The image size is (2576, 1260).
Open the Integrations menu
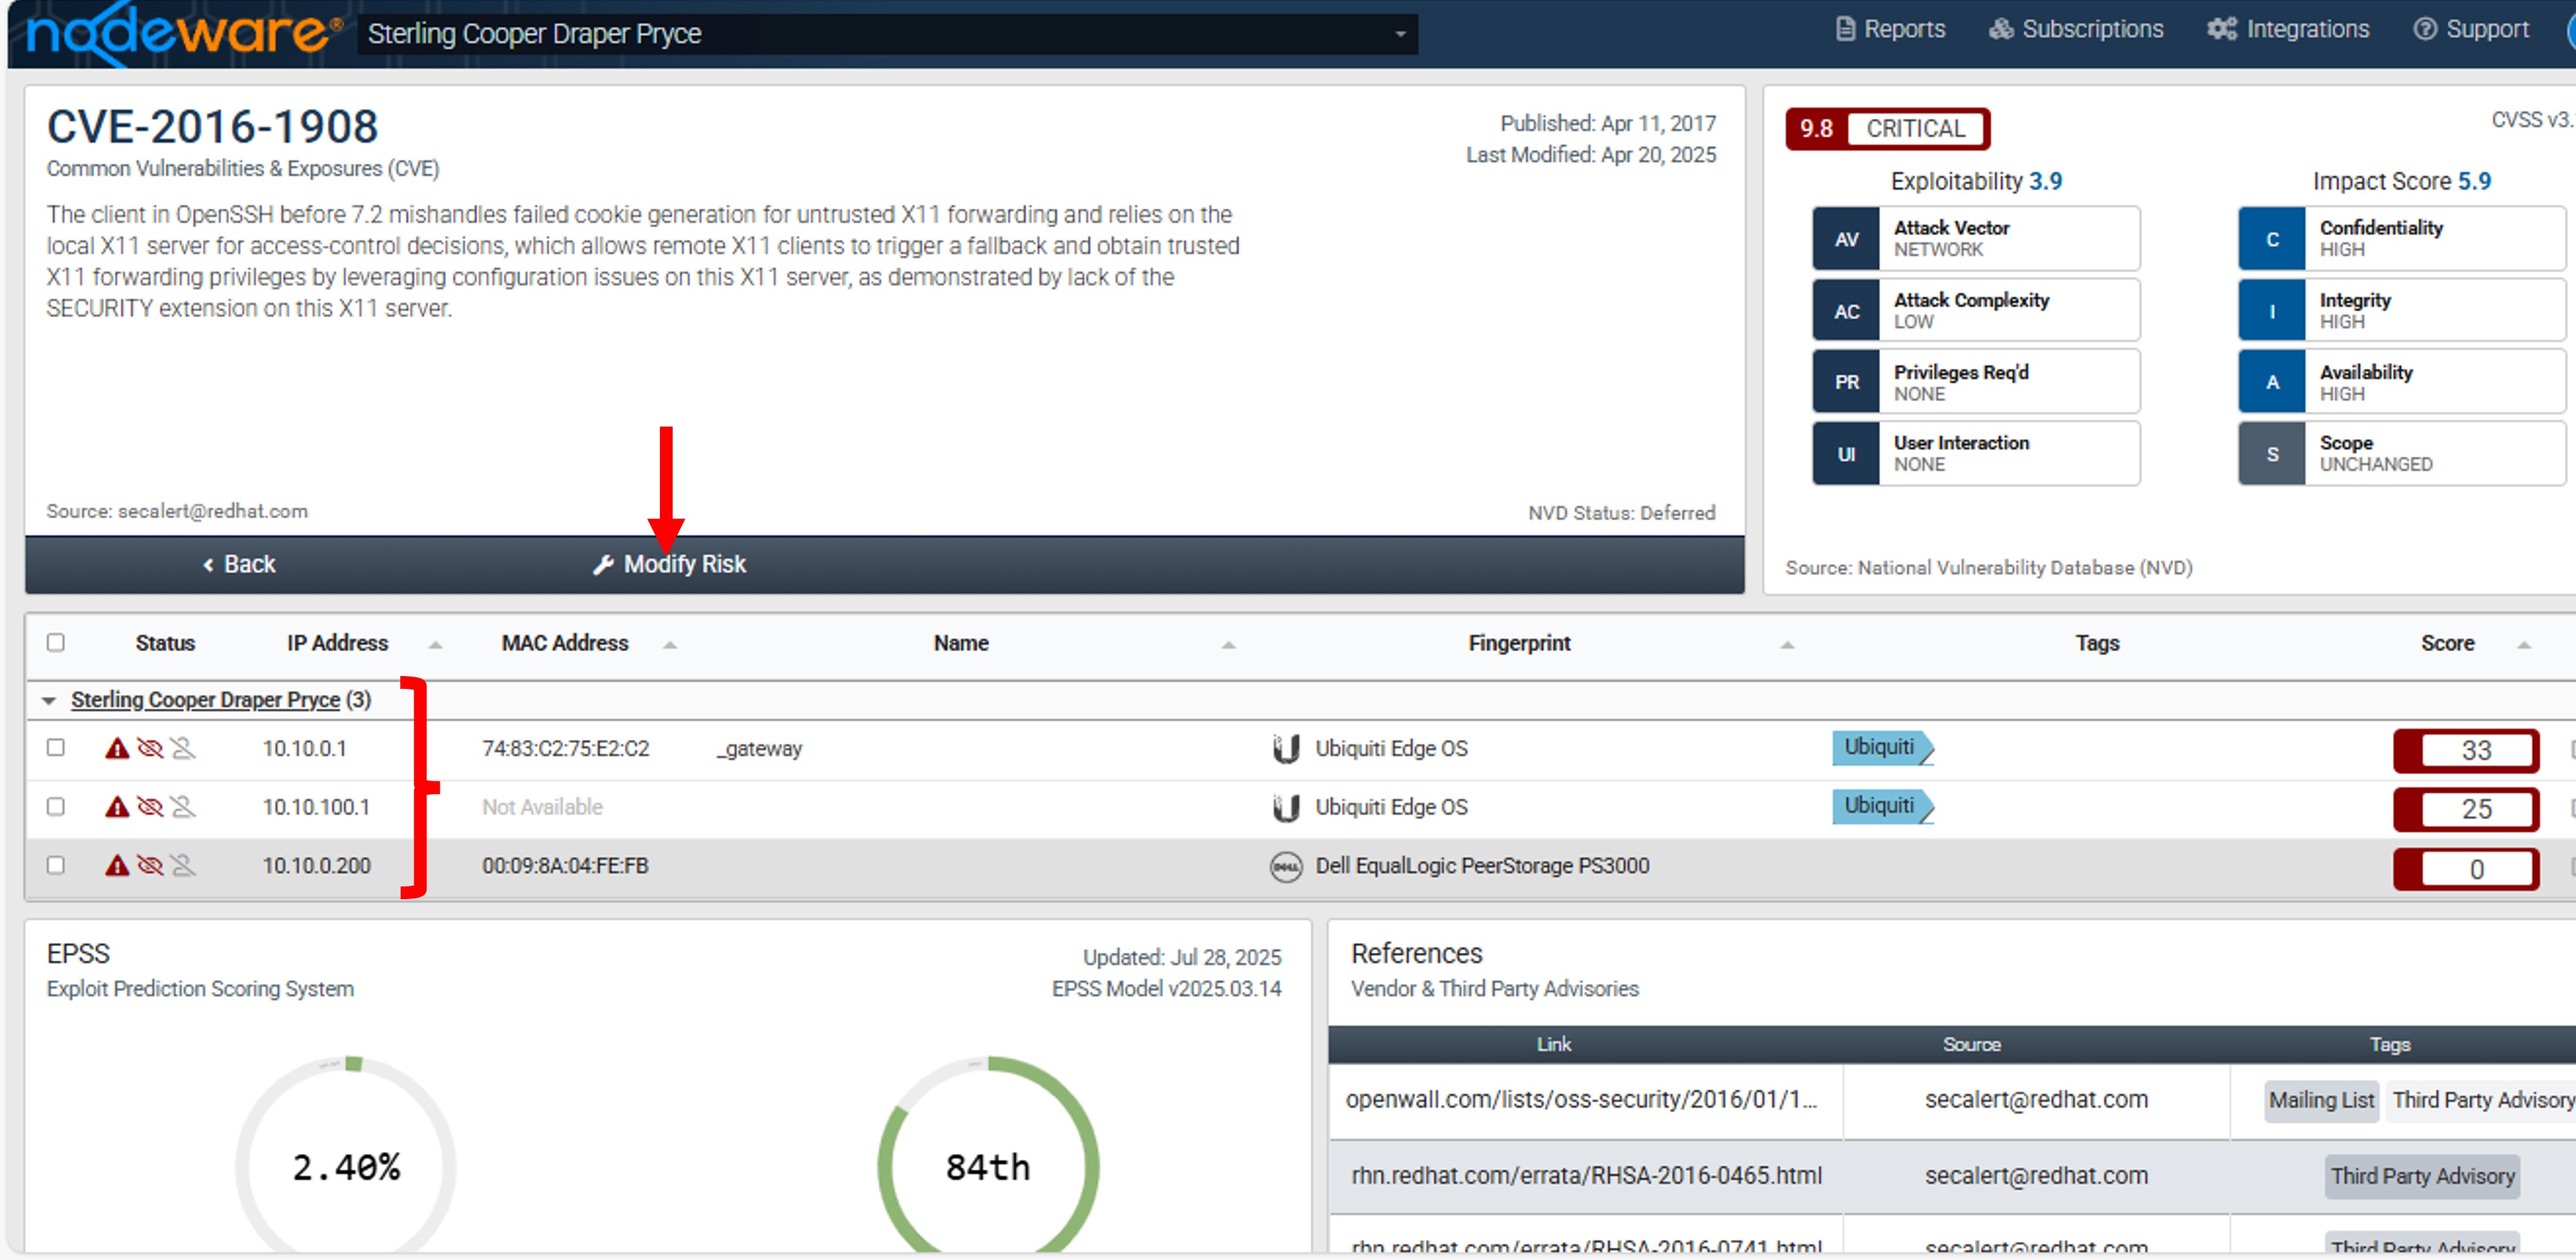point(2288,29)
